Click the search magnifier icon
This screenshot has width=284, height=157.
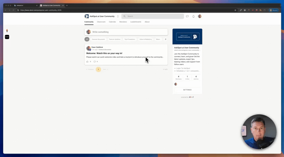[x=125, y=16]
